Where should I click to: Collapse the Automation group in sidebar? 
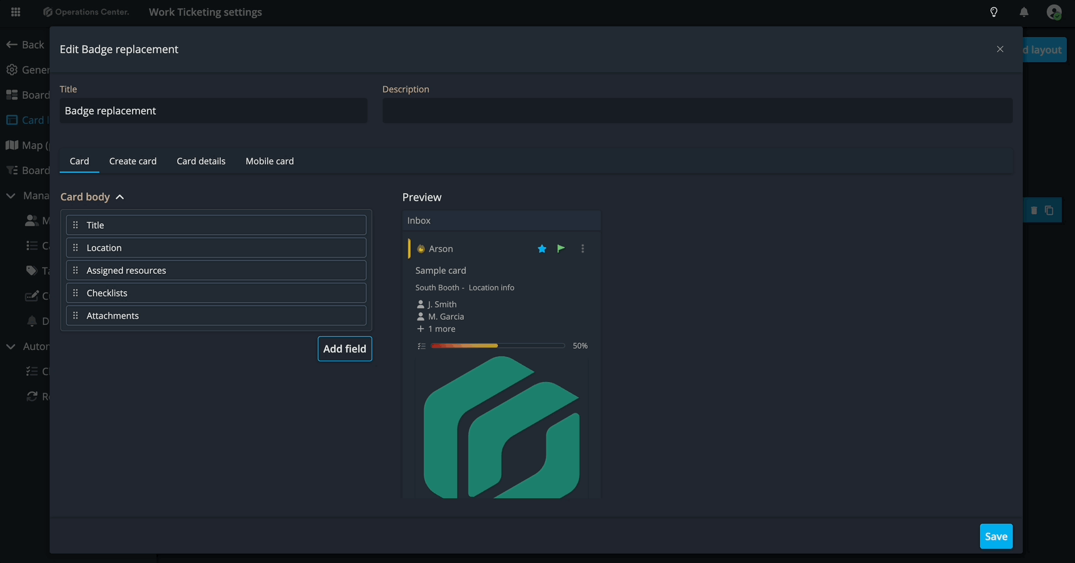coord(11,346)
